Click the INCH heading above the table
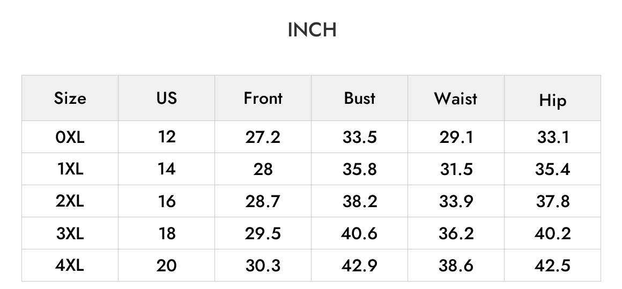The height and width of the screenshot is (289, 622). (312, 30)
